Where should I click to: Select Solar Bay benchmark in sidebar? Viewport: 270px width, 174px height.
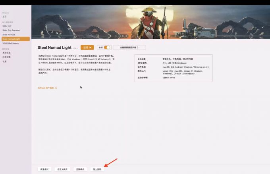tap(7, 26)
